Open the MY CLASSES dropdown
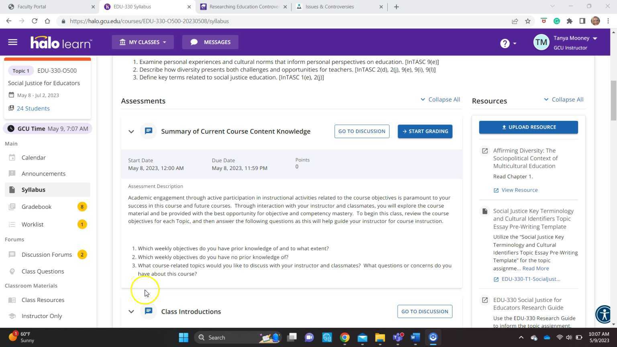617x347 pixels. point(143,42)
